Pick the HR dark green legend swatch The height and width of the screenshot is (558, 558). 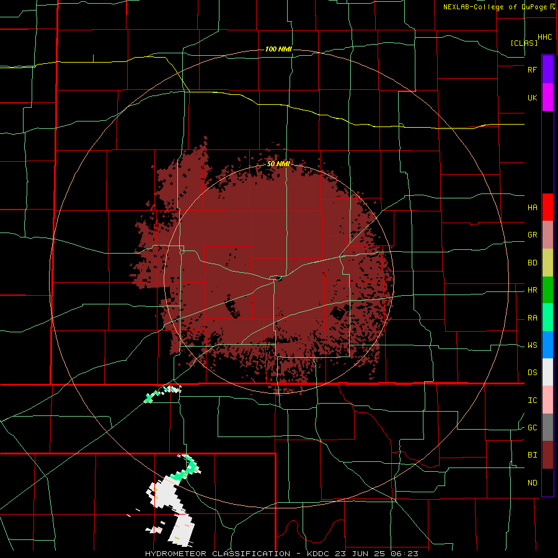tap(547, 290)
